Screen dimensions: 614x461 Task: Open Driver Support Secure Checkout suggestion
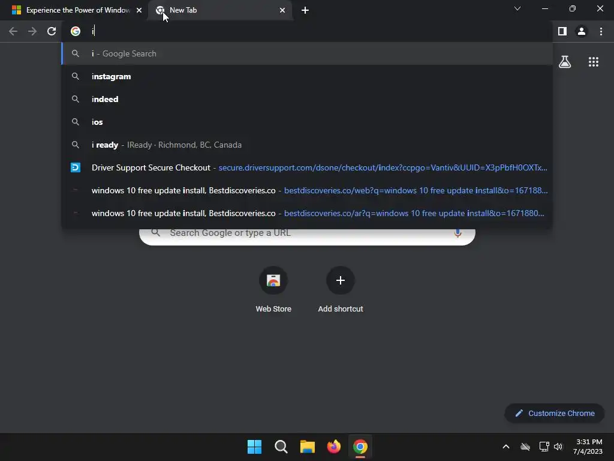click(x=307, y=167)
